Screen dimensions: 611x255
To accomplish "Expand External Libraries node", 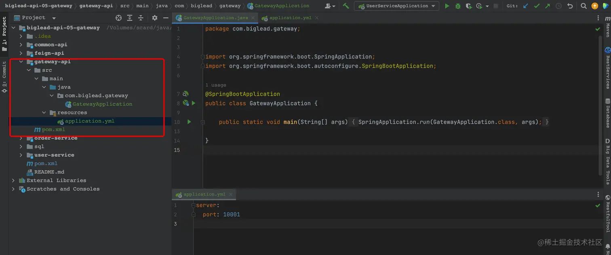I will tap(13, 180).
